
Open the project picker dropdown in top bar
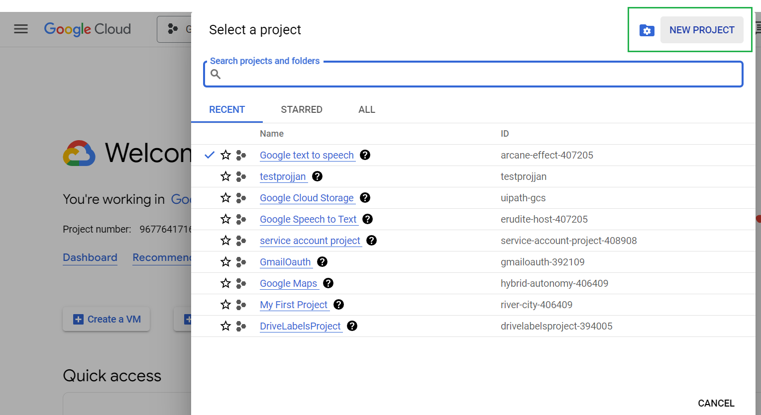point(174,29)
